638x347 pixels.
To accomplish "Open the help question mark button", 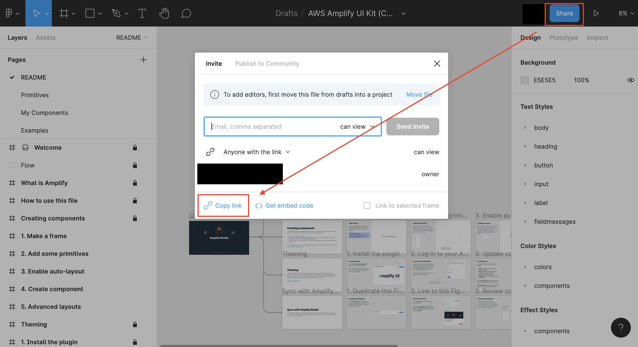I will tap(621, 328).
